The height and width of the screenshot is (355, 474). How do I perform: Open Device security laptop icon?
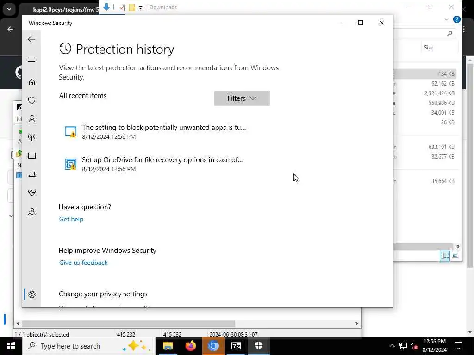click(32, 174)
